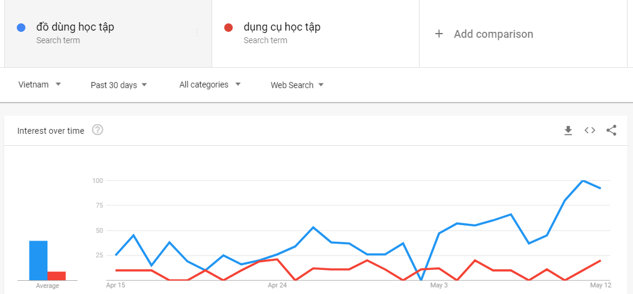Screen dimensions: 633x294
Task: Edit the dụng cụ học tập search term
Action: [x=282, y=28]
